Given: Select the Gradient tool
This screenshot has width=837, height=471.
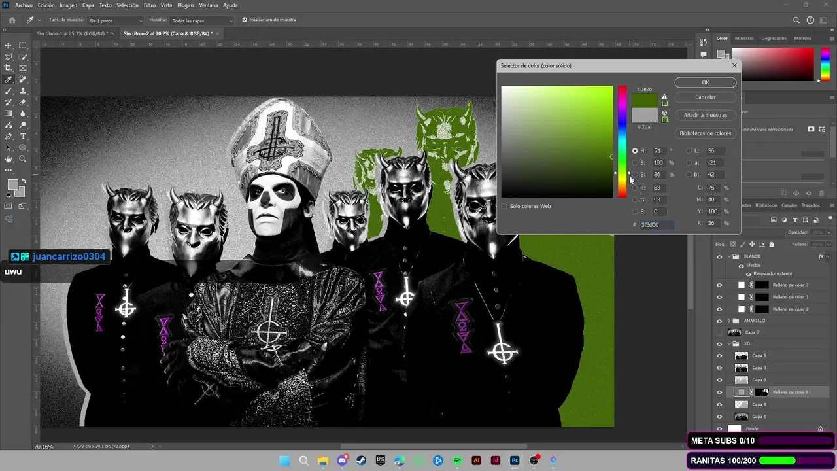Looking at the screenshot, I should coord(9,113).
